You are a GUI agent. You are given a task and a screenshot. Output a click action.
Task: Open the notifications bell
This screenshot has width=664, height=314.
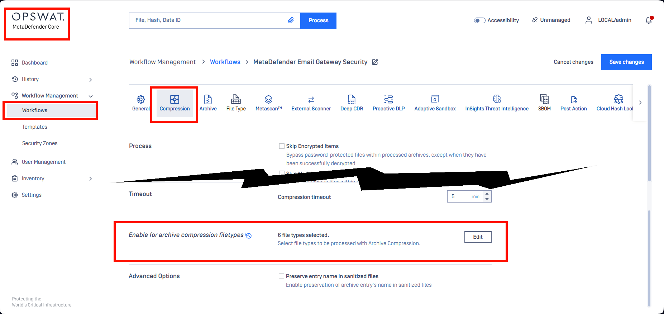point(649,20)
